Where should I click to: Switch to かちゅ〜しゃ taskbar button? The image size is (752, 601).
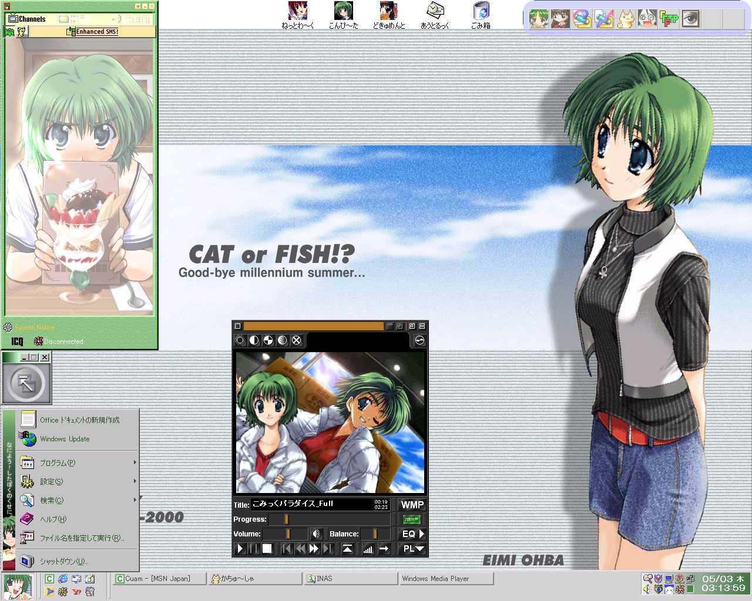pyautogui.click(x=256, y=579)
